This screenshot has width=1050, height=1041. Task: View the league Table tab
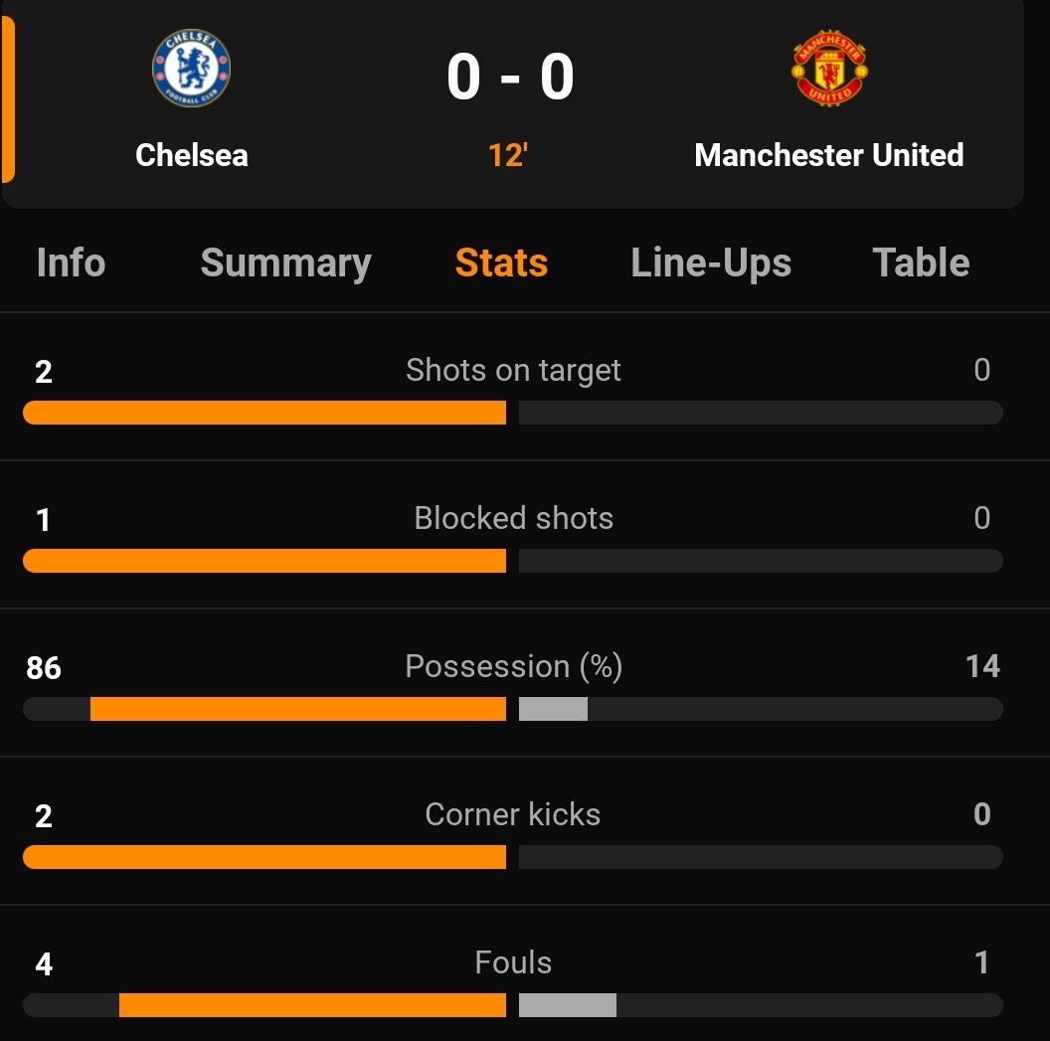922,262
